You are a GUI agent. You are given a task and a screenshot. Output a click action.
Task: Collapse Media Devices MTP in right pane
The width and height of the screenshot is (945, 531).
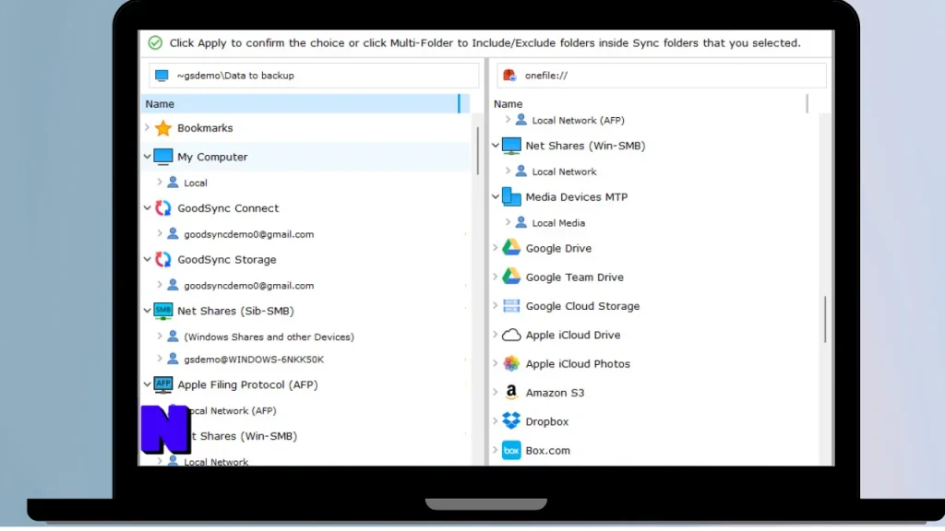[496, 196]
